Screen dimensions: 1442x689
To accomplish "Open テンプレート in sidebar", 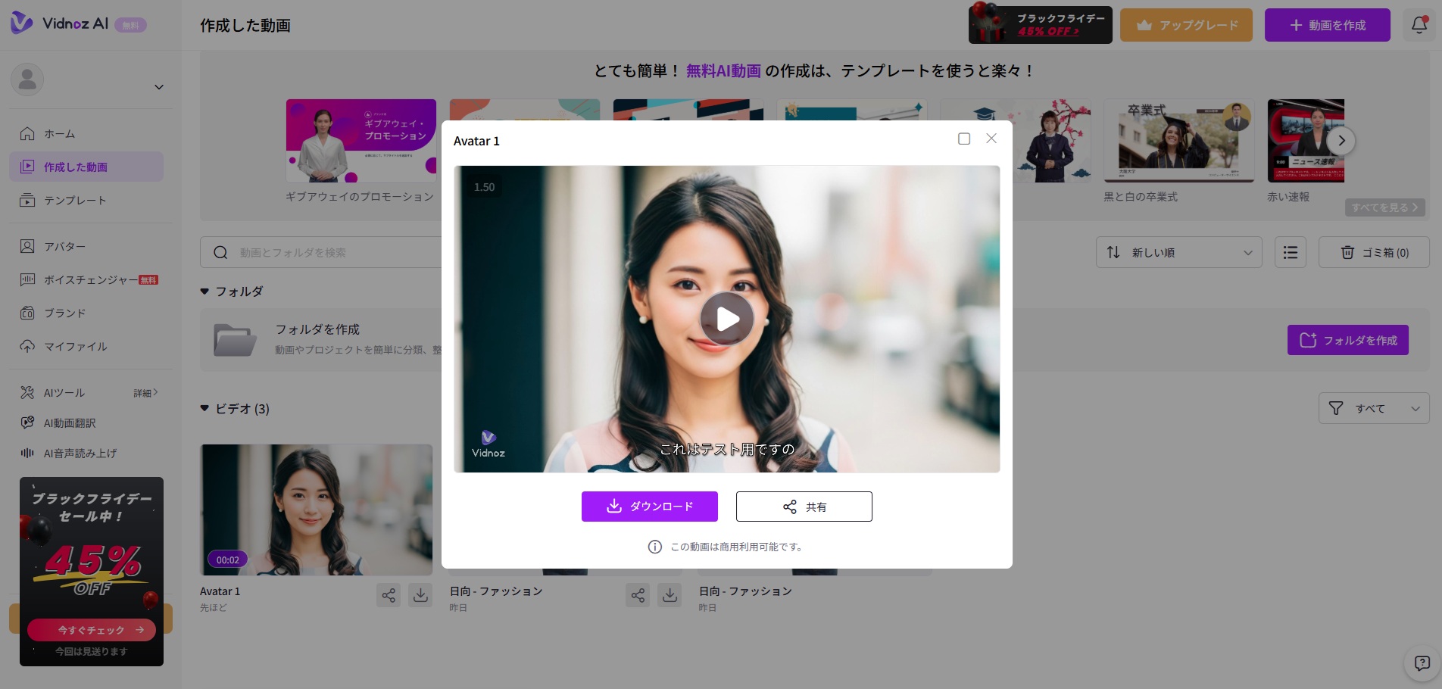I will pos(74,201).
